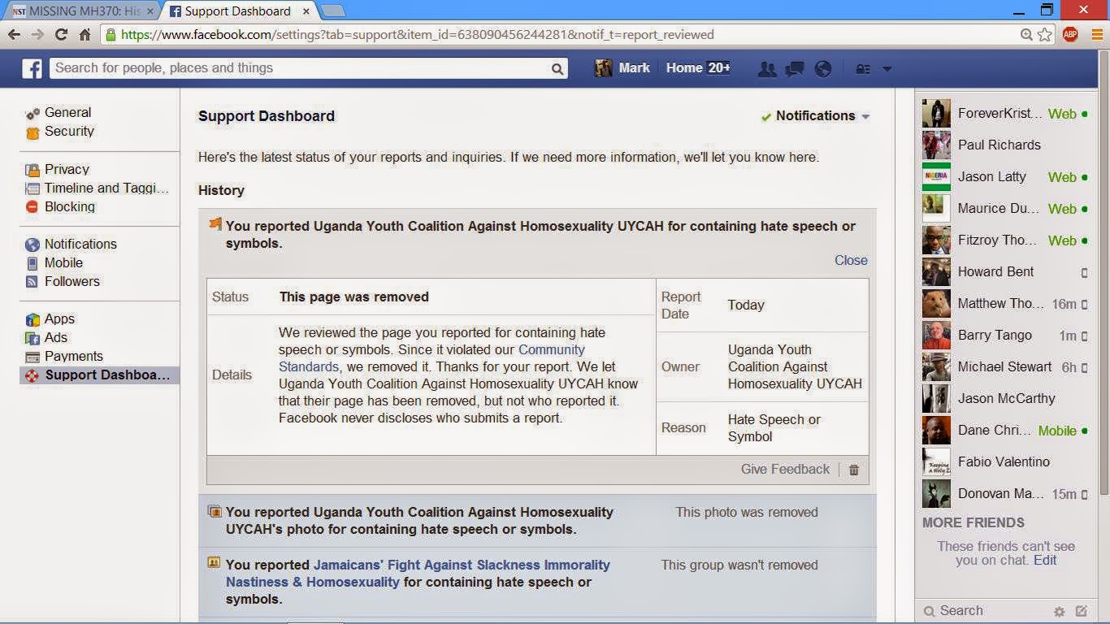Open the Messages icon in top bar
The width and height of the screenshot is (1110, 624).
[795, 69]
